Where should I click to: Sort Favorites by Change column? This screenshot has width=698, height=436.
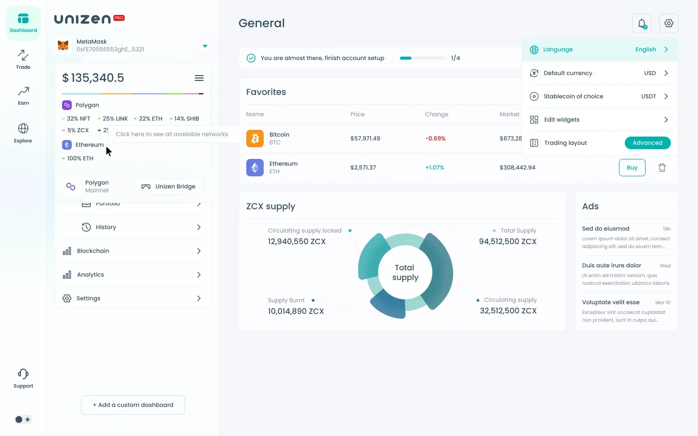tap(437, 114)
